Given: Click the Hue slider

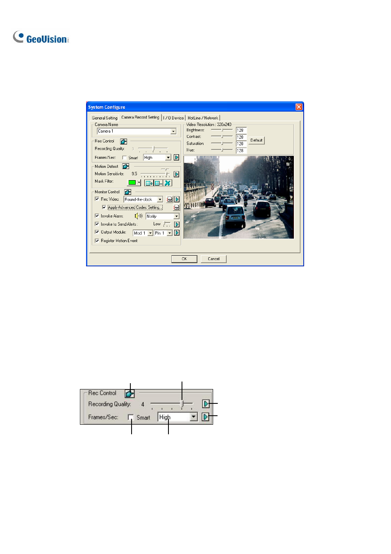Looking at the screenshot, I should coord(222,150).
